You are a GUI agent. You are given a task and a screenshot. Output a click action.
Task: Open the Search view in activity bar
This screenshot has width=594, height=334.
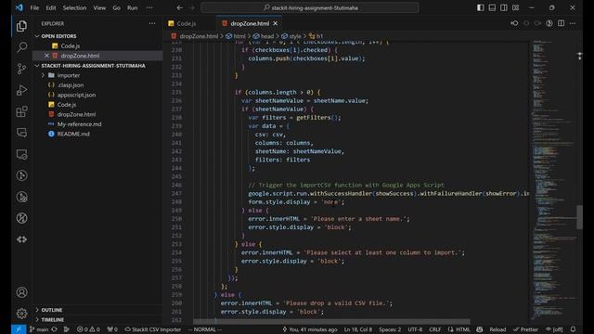(x=21, y=47)
